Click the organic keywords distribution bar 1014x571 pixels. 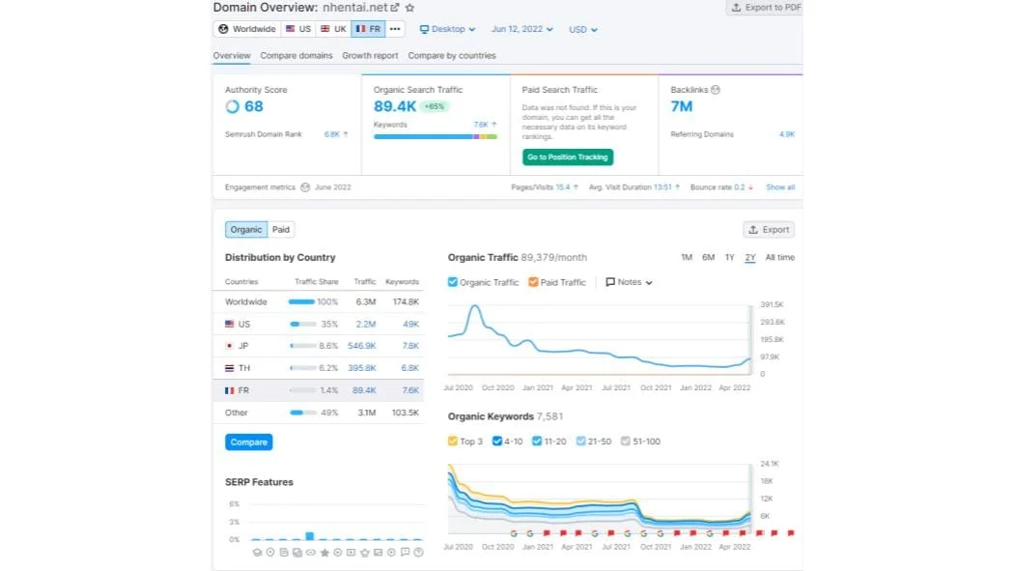click(436, 136)
